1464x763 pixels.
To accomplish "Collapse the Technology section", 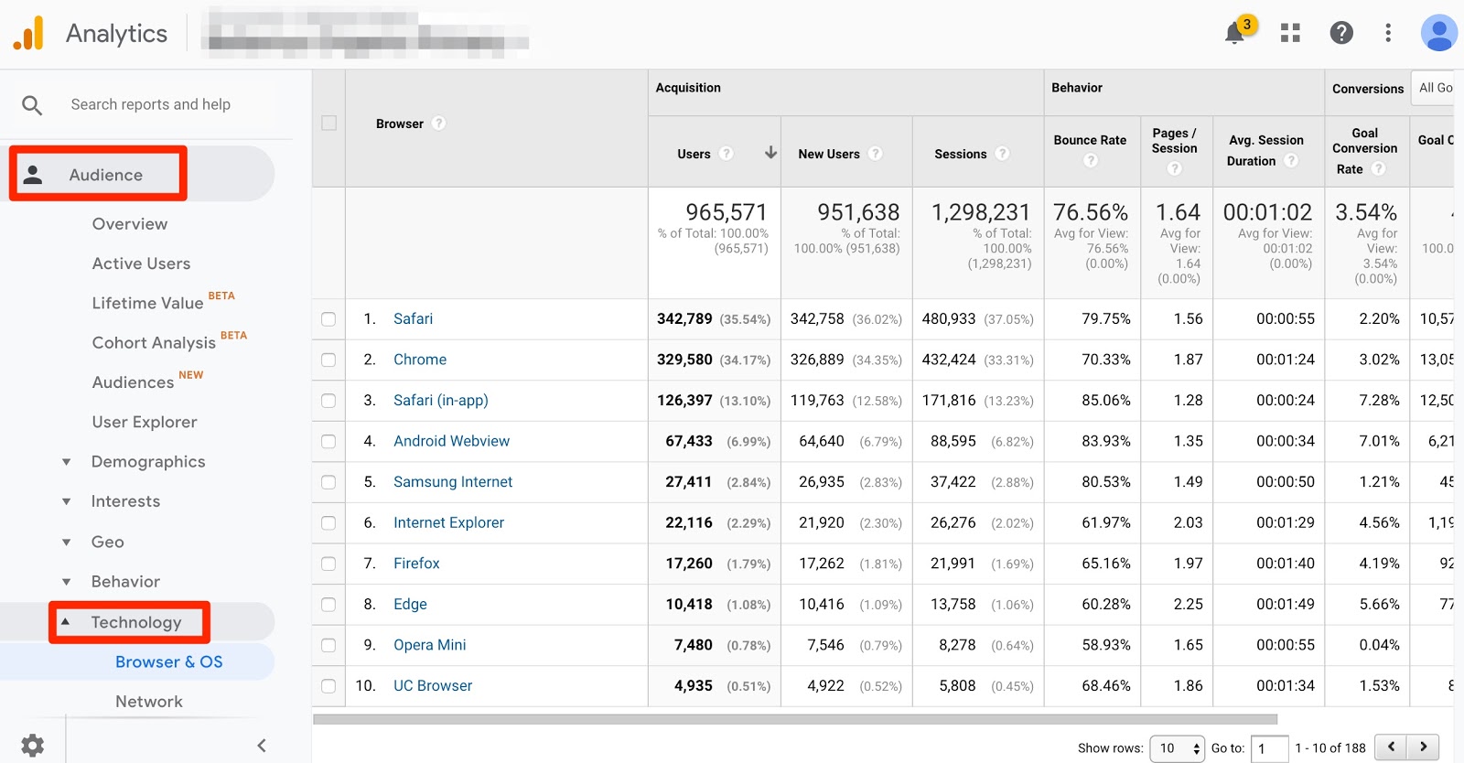I will tap(65, 622).
